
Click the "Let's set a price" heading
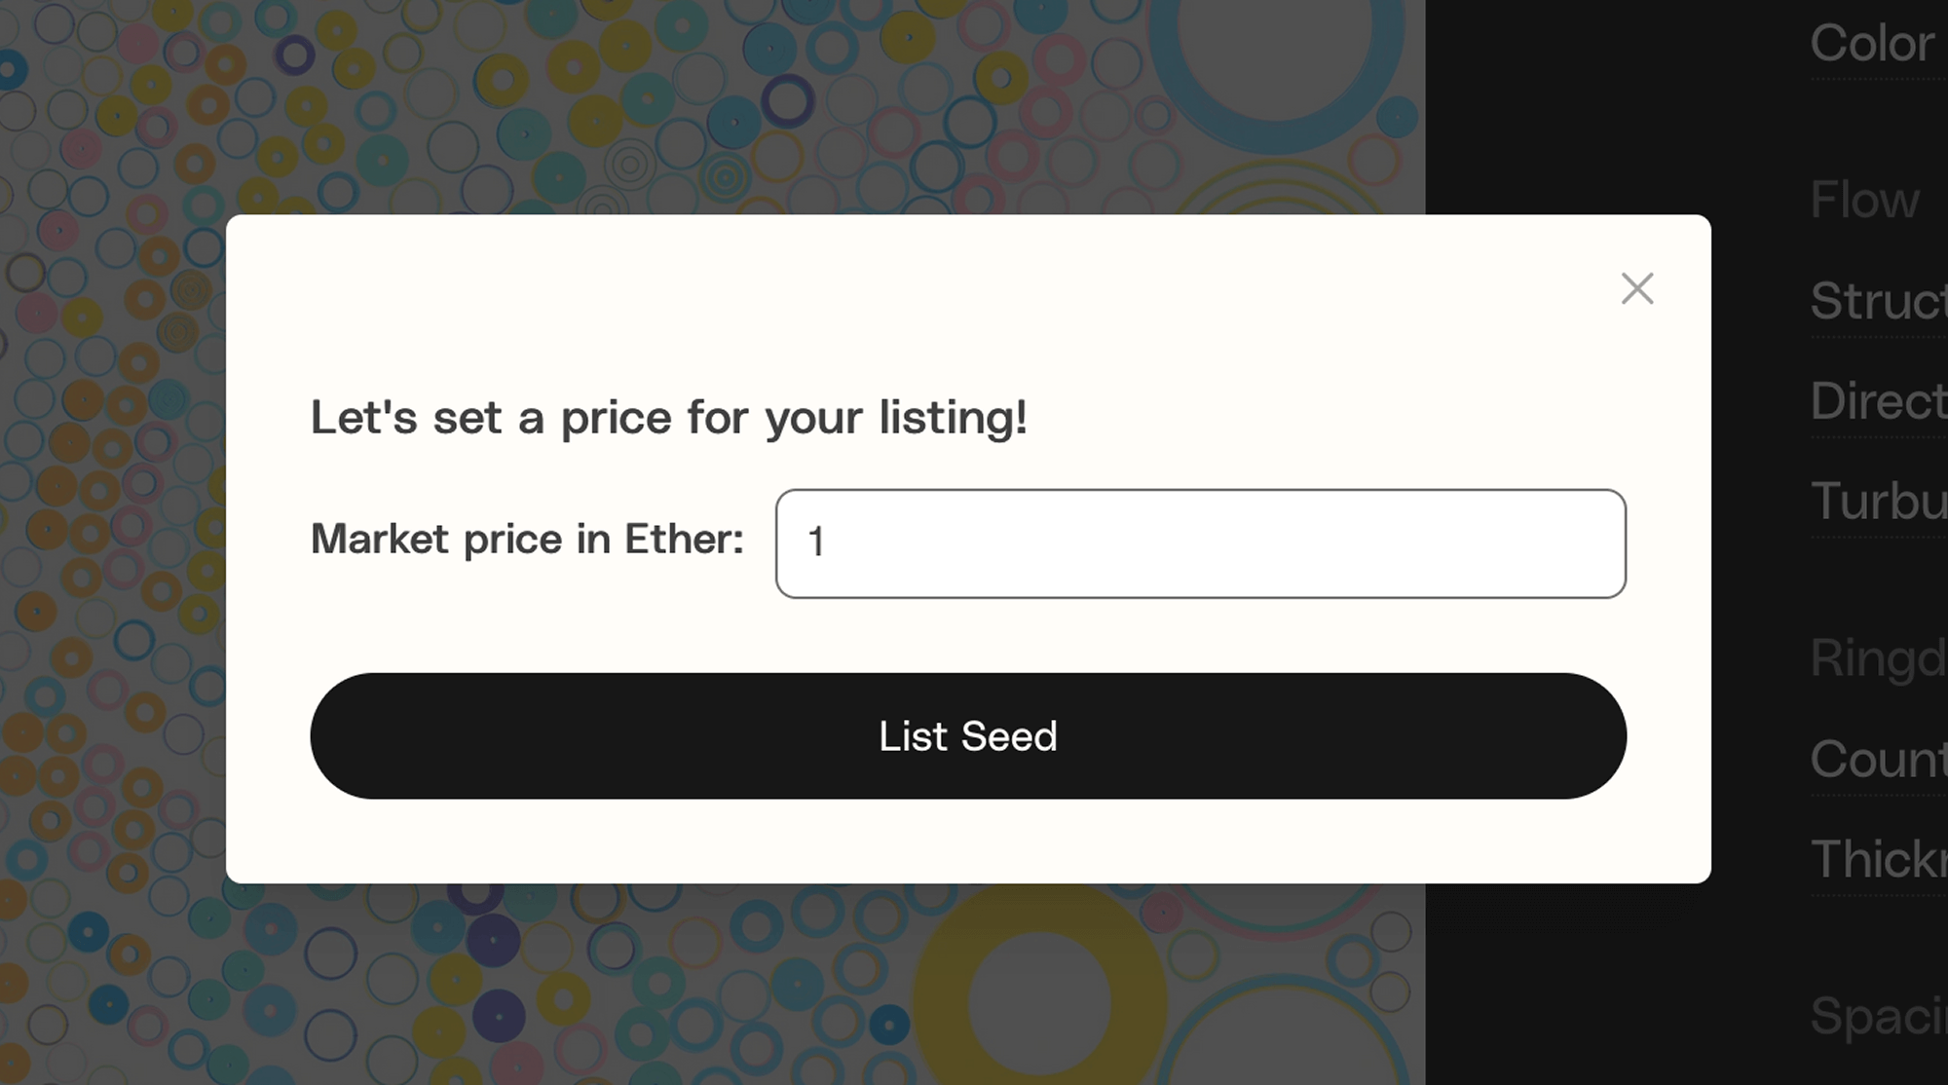click(x=668, y=418)
